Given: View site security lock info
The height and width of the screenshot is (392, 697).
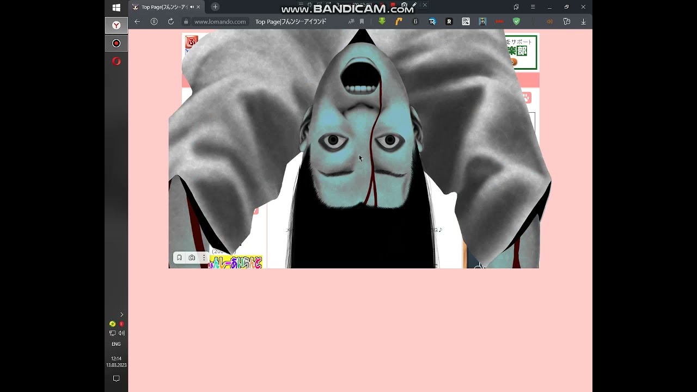Looking at the screenshot, I should click(x=186, y=22).
